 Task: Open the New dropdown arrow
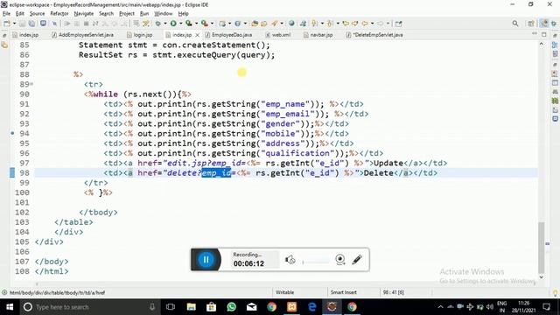pos(14,24)
